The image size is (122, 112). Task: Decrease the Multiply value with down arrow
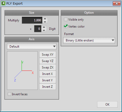tap(45, 22)
